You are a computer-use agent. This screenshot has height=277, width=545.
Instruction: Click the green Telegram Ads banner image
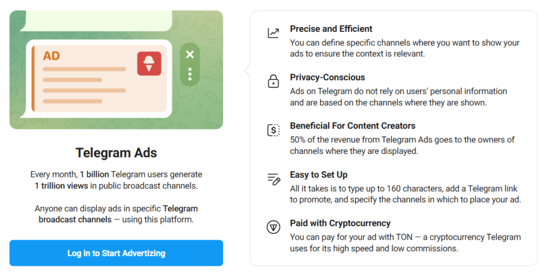click(116, 70)
